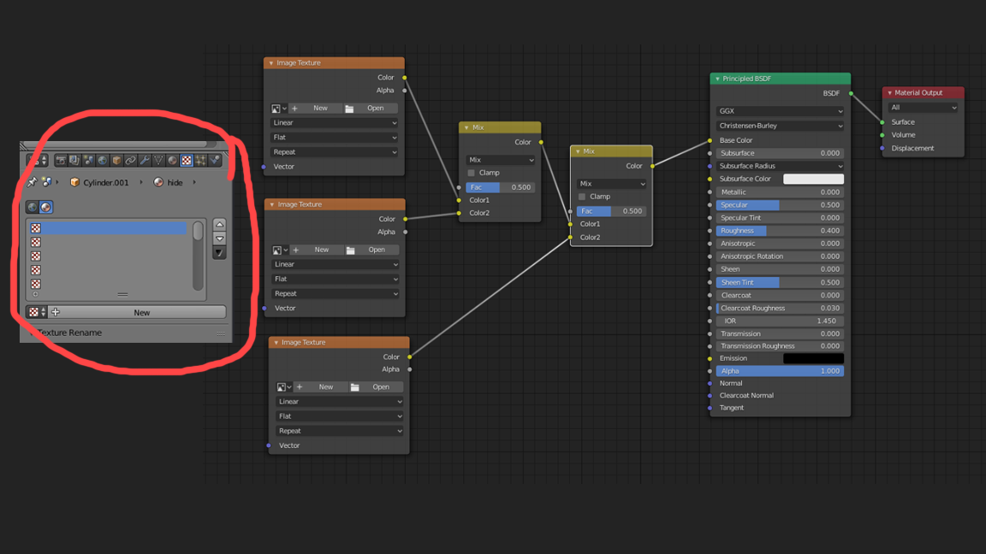Select the Texture properties checker tab

187,160
